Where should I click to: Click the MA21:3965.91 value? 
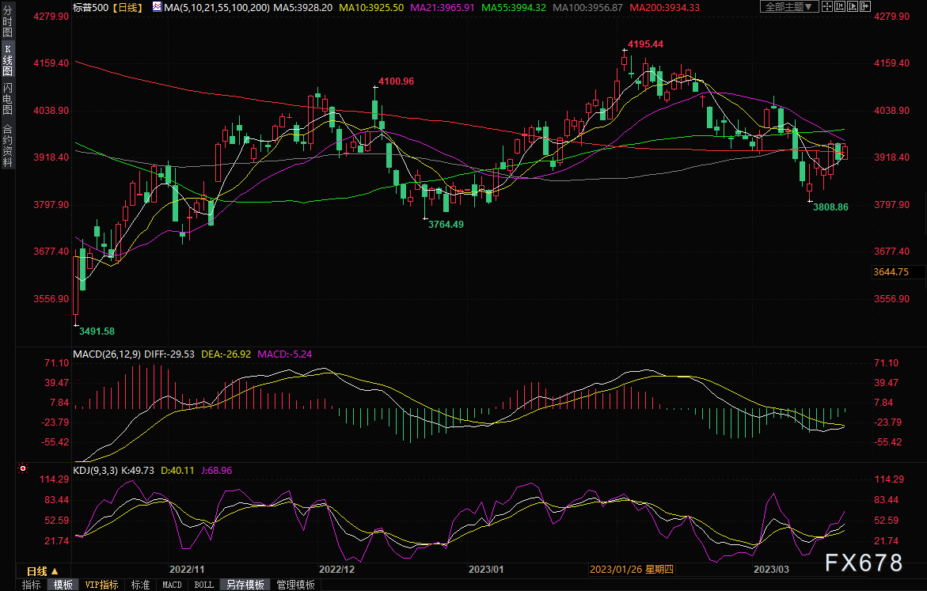(443, 8)
